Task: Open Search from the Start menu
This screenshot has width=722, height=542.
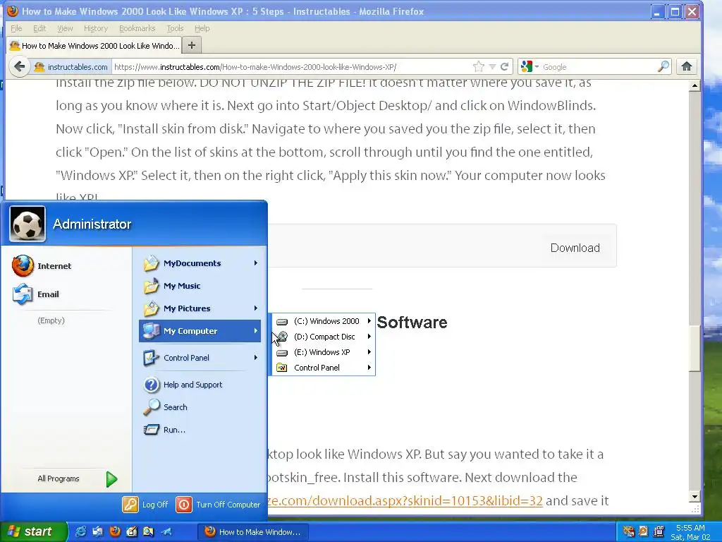Action: [x=166, y=407]
